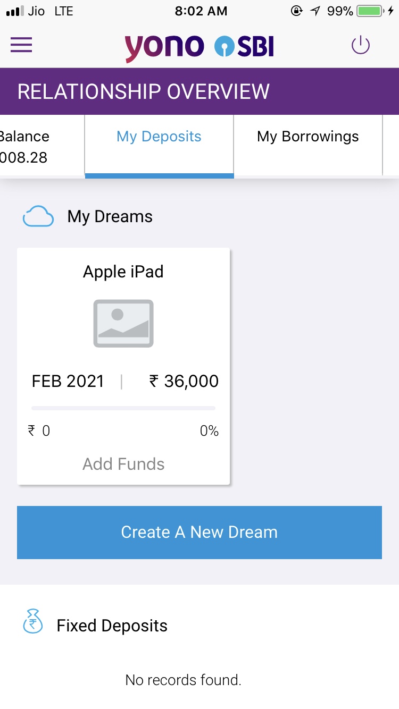
Task: Open the hamburger menu
Action: 21,45
